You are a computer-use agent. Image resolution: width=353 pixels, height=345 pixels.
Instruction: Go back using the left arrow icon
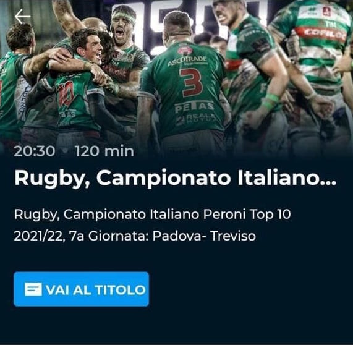pyautogui.click(x=22, y=16)
